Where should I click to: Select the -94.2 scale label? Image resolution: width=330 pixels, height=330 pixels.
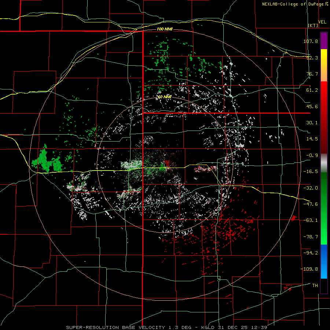311,253
